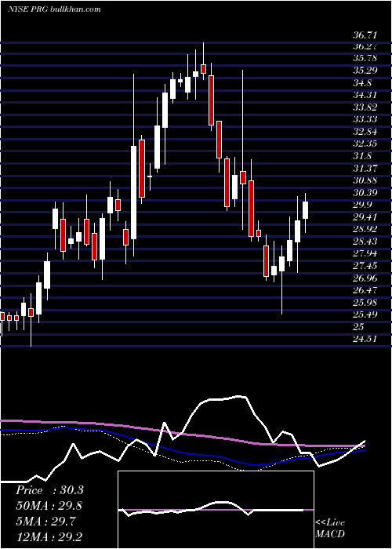The image size is (392, 549).
Task: Click the 31.8 price axis label
Action: point(362,156)
